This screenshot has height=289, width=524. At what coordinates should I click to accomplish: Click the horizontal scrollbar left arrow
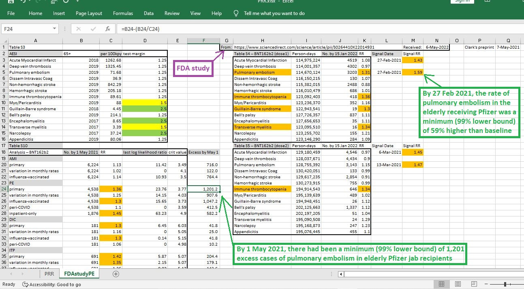coord(341,274)
